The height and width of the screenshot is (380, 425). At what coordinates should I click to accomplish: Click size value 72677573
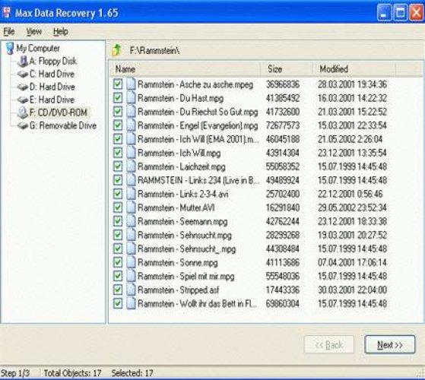coord(283,125)
